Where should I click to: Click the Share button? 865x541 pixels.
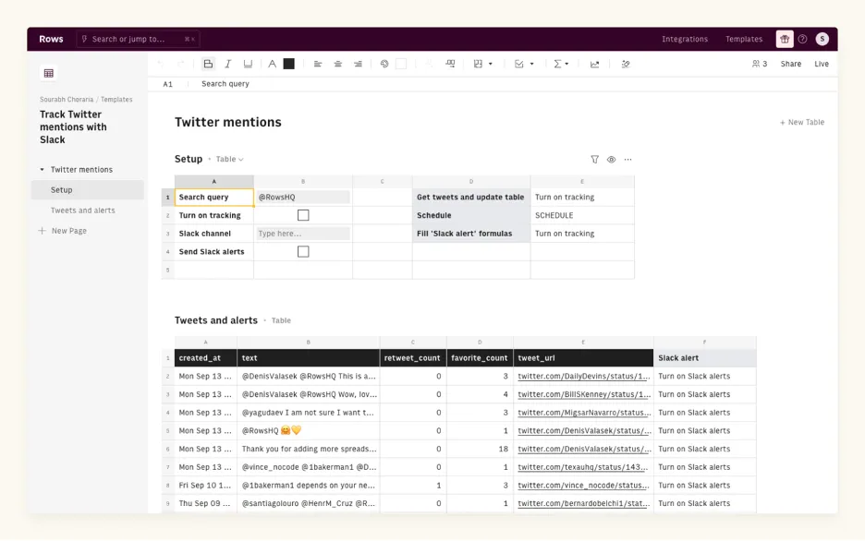[790, 64]
